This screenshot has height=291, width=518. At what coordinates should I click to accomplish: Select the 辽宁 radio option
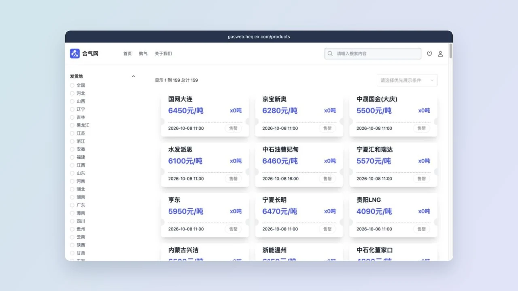point(72,109)
